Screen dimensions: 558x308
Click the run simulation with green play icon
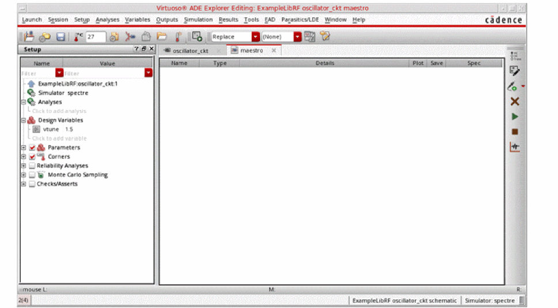coord(197,36)
